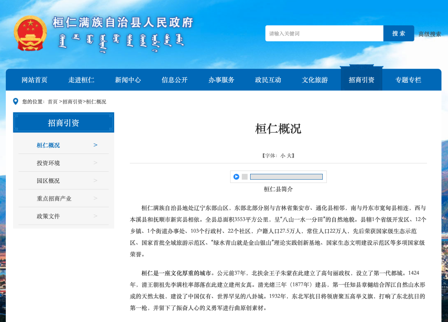448x322 pixels.
Task: Click the 招商引资 sidebar header
Action: [x=63, y=123]
